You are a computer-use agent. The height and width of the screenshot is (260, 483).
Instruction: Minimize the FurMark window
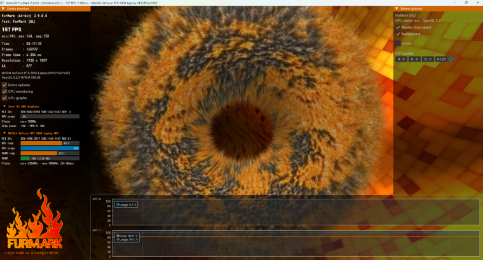pyautogui.click(x=455, y=3)
